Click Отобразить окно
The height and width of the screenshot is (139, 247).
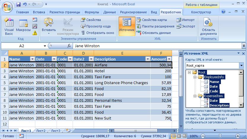98,33
